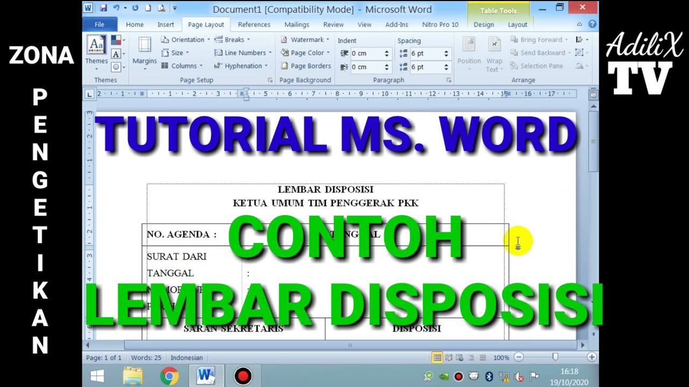Screen dimensions: 689x387
Task: Open Table Tools Layout tab
Action: click(517, 24)
